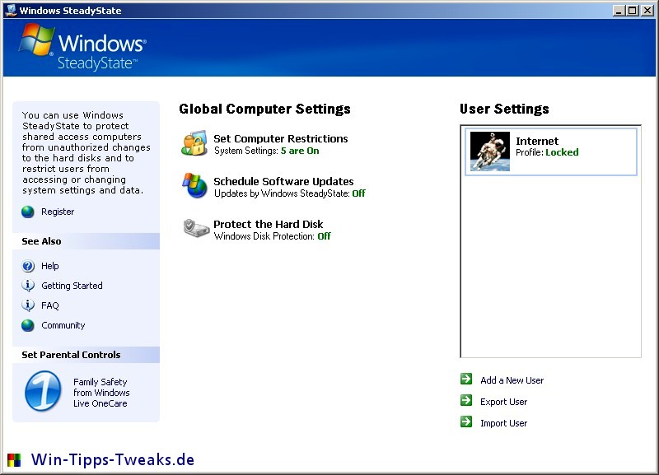This screenshot has width=659, height=475.
Task: Click the Schedule Software Updates globe icon
Action: tap(194, 185)
